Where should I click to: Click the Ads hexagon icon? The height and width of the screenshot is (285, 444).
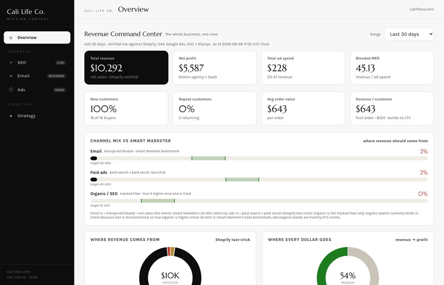11,89
